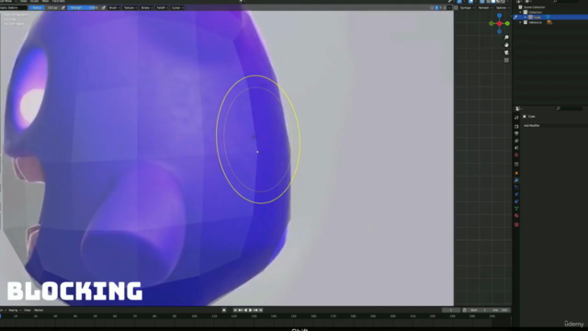This screenshot has width=588, height=331.
Task: Expand the reference row in outliner
Action: coord(520,22)
